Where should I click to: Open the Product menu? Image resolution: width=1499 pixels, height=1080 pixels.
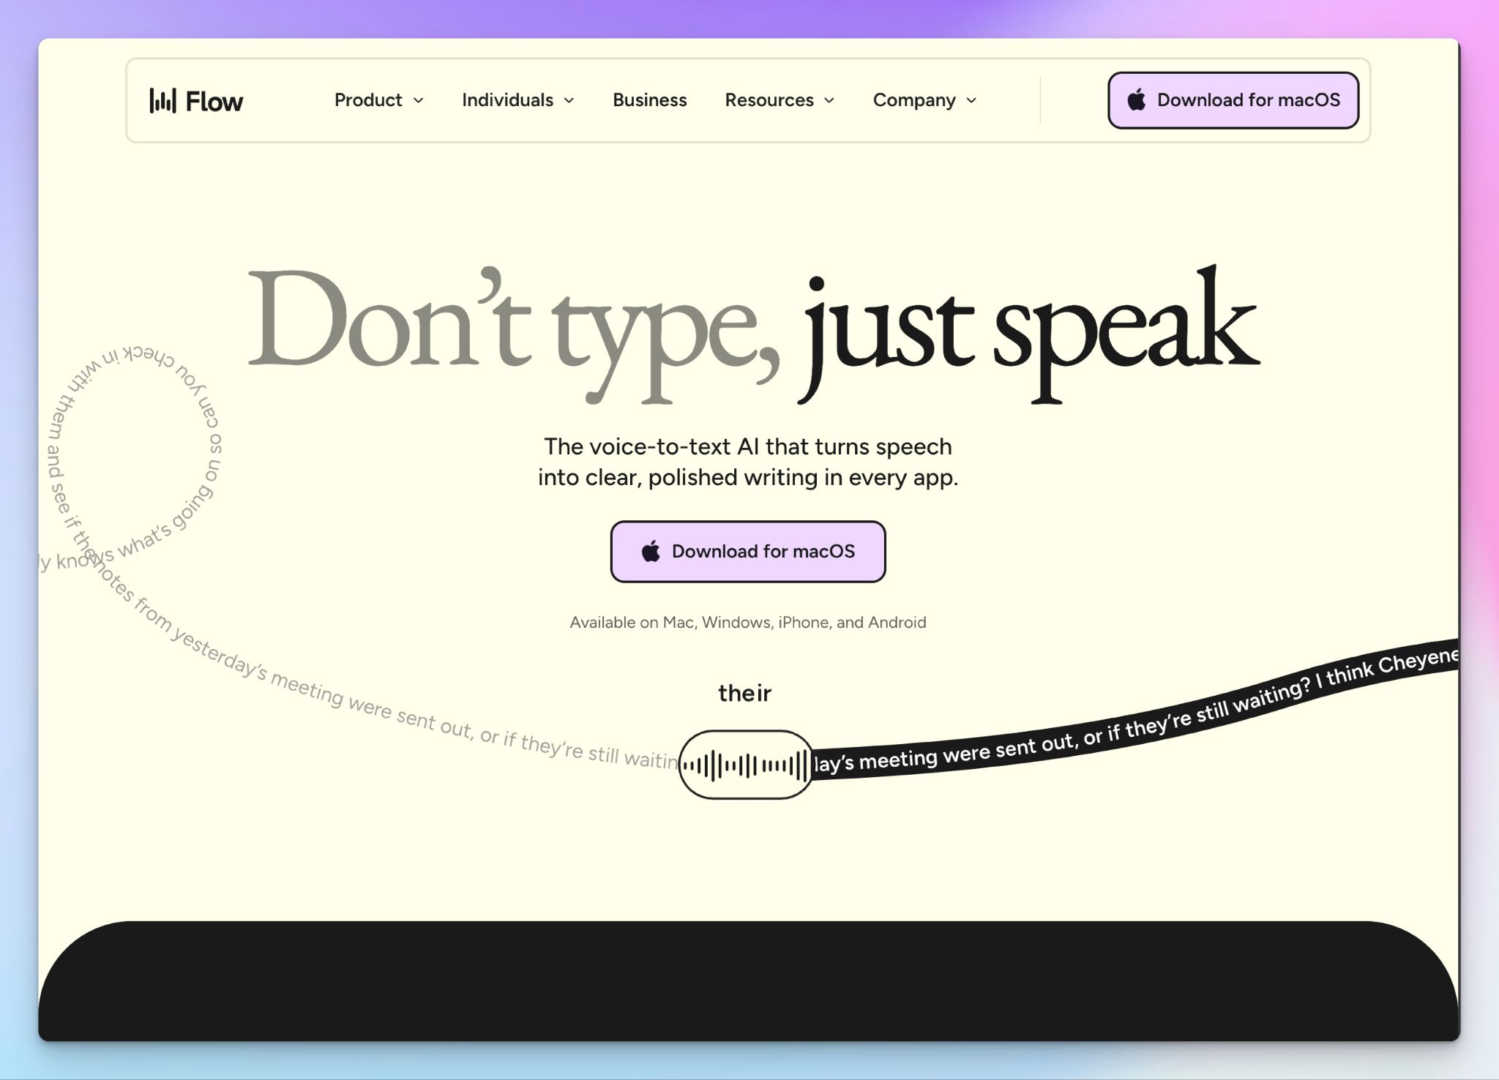coord(378,100)
